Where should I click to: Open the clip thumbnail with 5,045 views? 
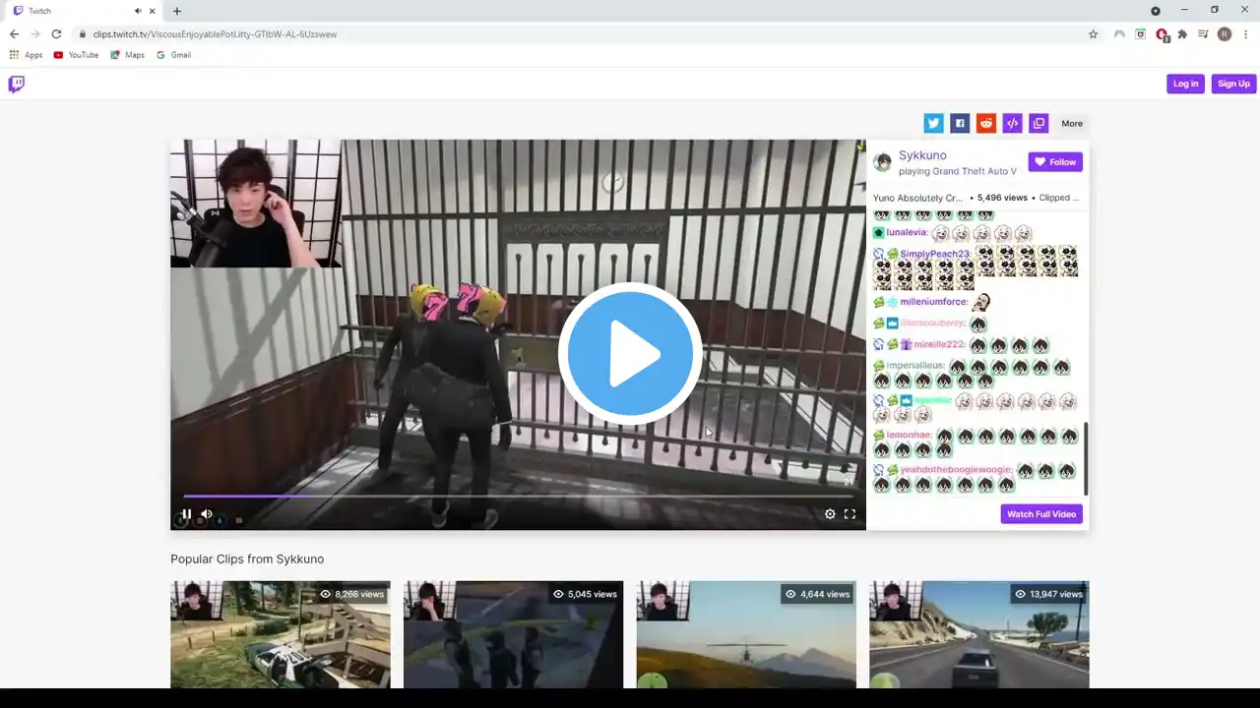pyautogui.click(x=513, y=634)
